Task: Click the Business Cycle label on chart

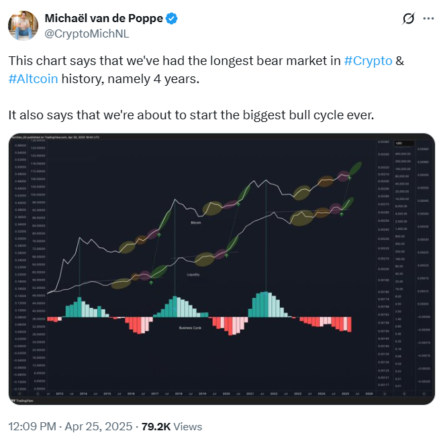Action: click(x=189, y=327)
